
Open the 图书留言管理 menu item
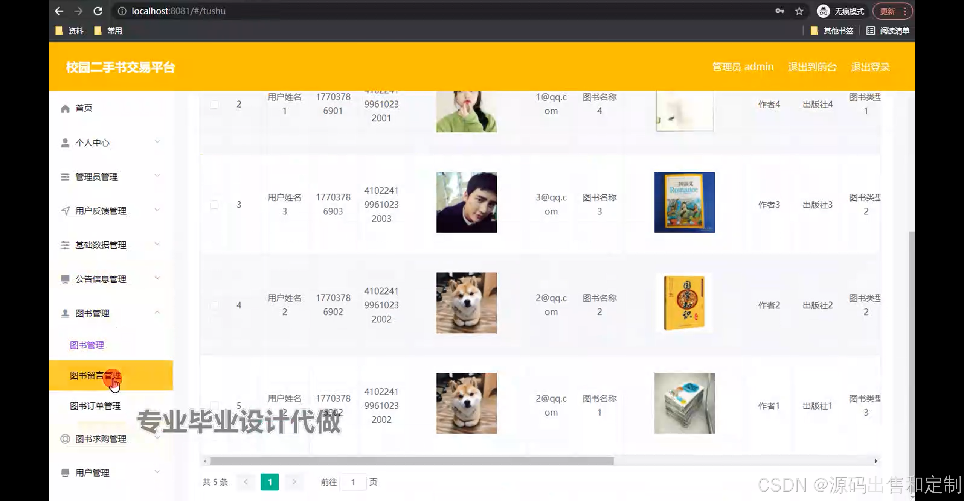pos(95,375)
